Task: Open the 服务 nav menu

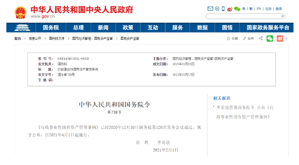Action: click(x=178, y=27)
